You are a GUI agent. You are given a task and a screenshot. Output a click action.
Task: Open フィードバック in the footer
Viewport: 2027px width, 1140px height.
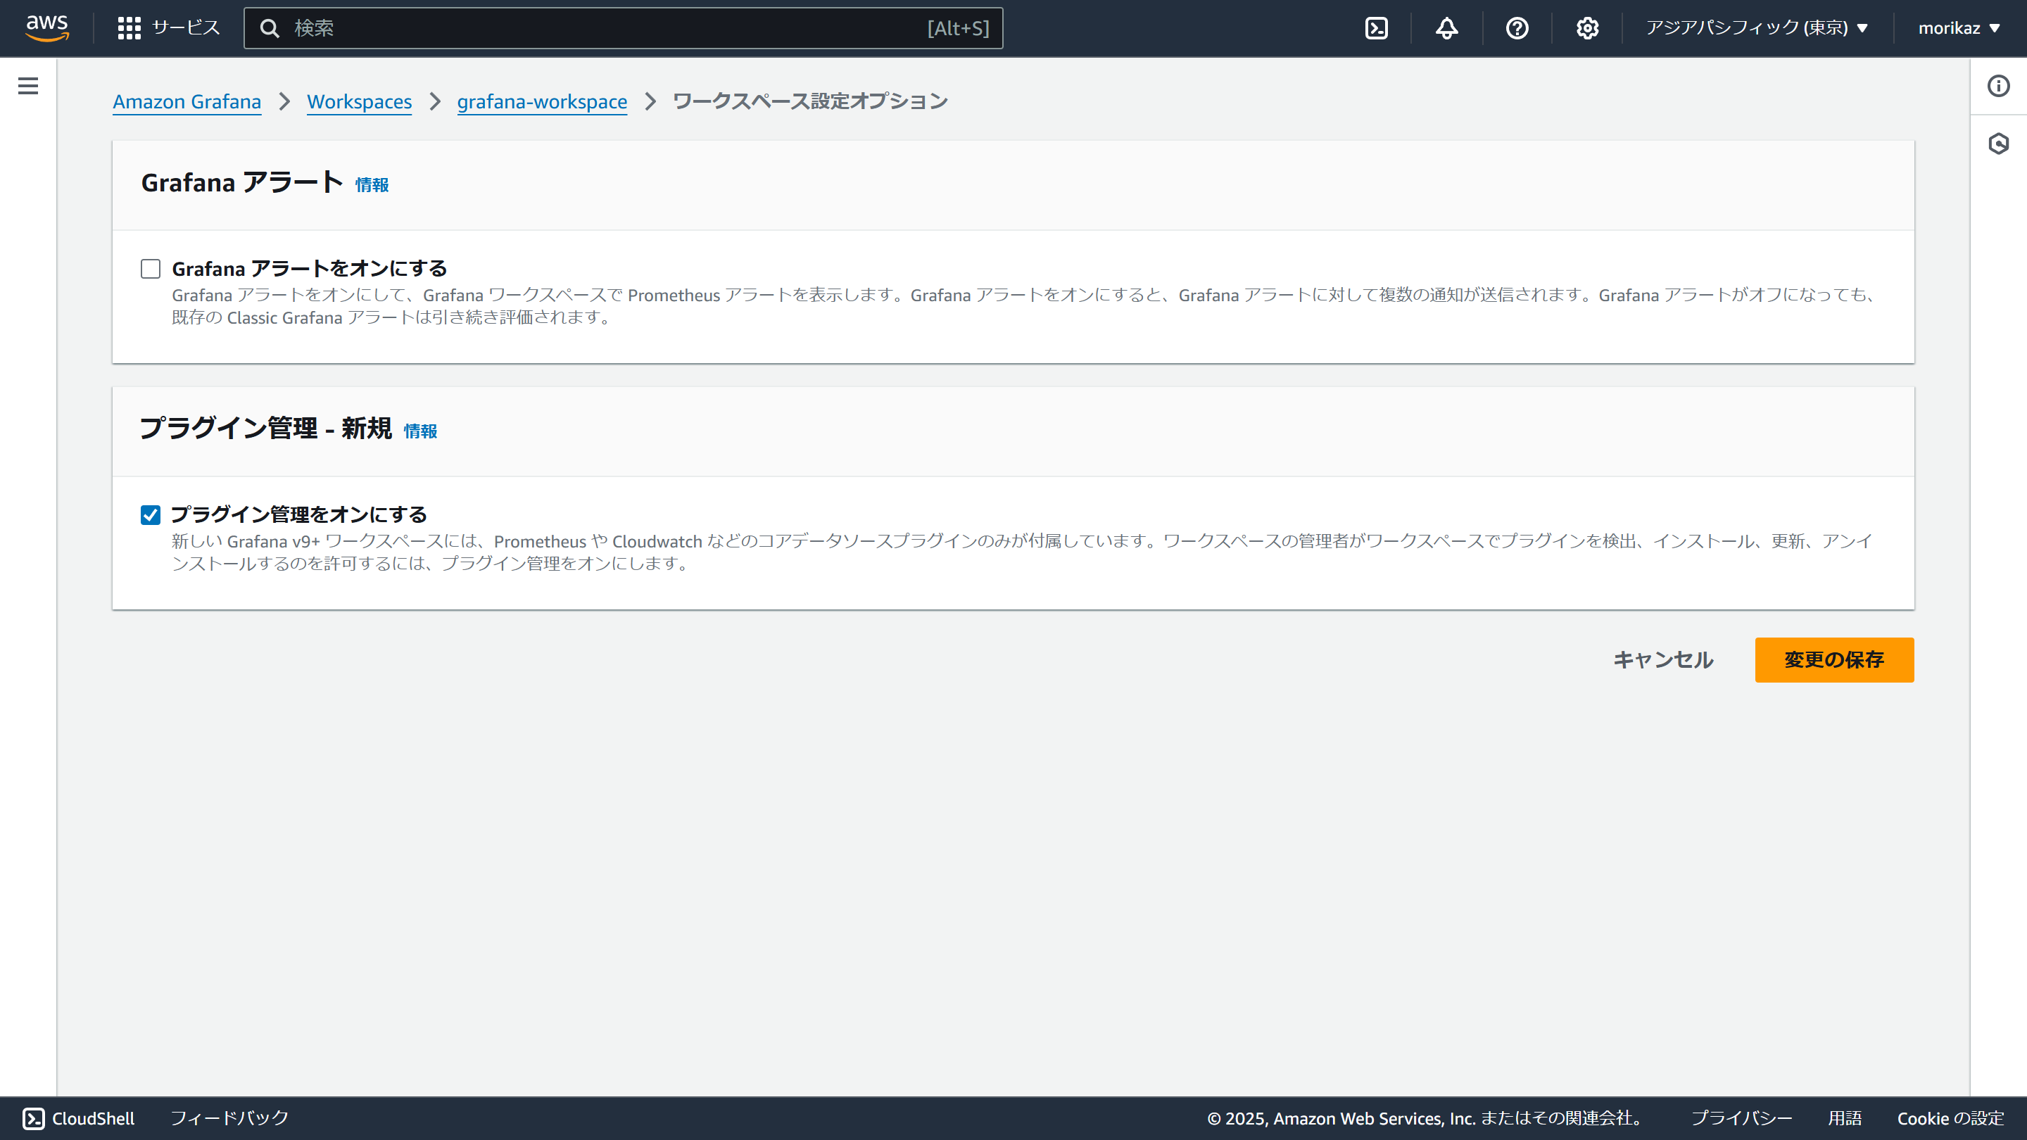(x=229, y=1118)
